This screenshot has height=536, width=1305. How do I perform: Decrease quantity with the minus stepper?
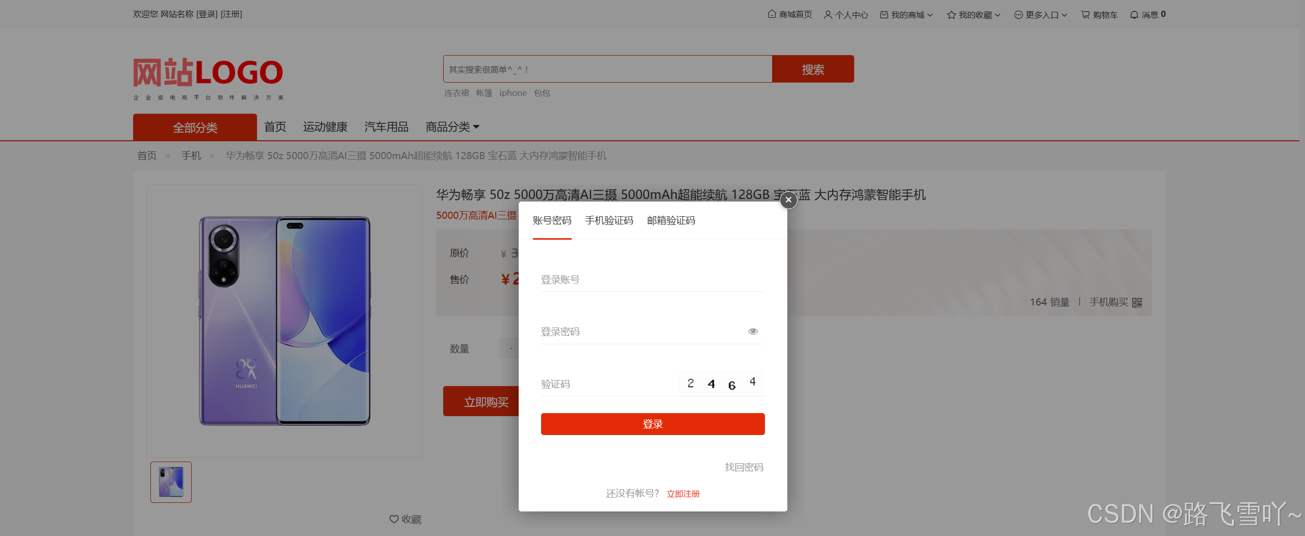509,348
